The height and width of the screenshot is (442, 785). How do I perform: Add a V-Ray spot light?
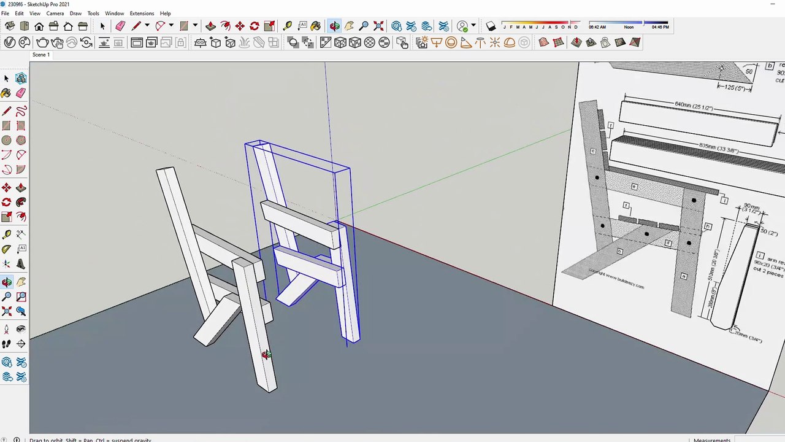[x=465, y=42]
